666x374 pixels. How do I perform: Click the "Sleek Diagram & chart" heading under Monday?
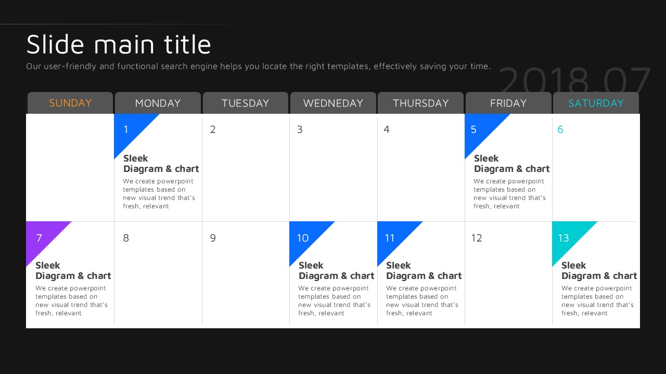(161, 164)
